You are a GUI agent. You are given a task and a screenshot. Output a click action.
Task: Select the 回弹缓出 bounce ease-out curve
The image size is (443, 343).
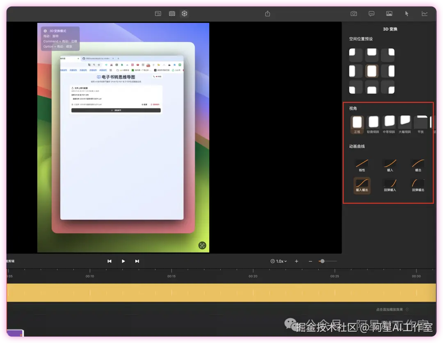[x=418, y=185]
